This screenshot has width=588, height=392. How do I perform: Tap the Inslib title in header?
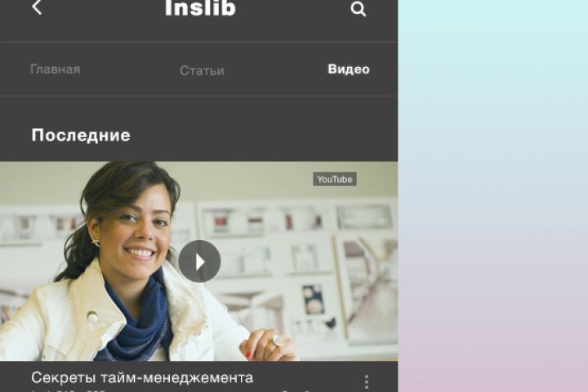click(200, 8)
